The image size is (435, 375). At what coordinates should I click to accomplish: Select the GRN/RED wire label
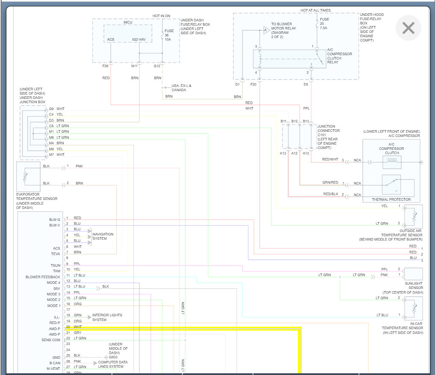tap(330, 182)
